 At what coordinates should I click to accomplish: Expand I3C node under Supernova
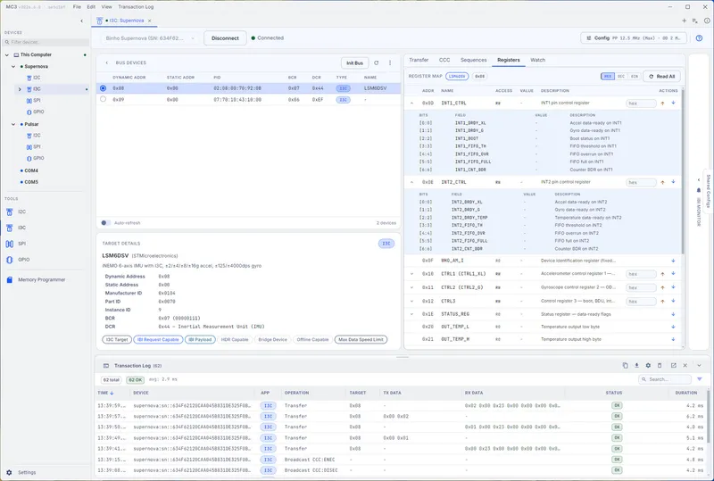click(20, 89)
